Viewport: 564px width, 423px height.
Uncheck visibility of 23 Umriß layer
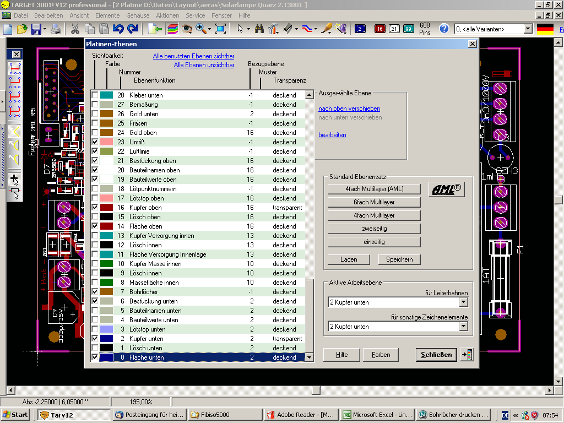click(x=95, y=142)
